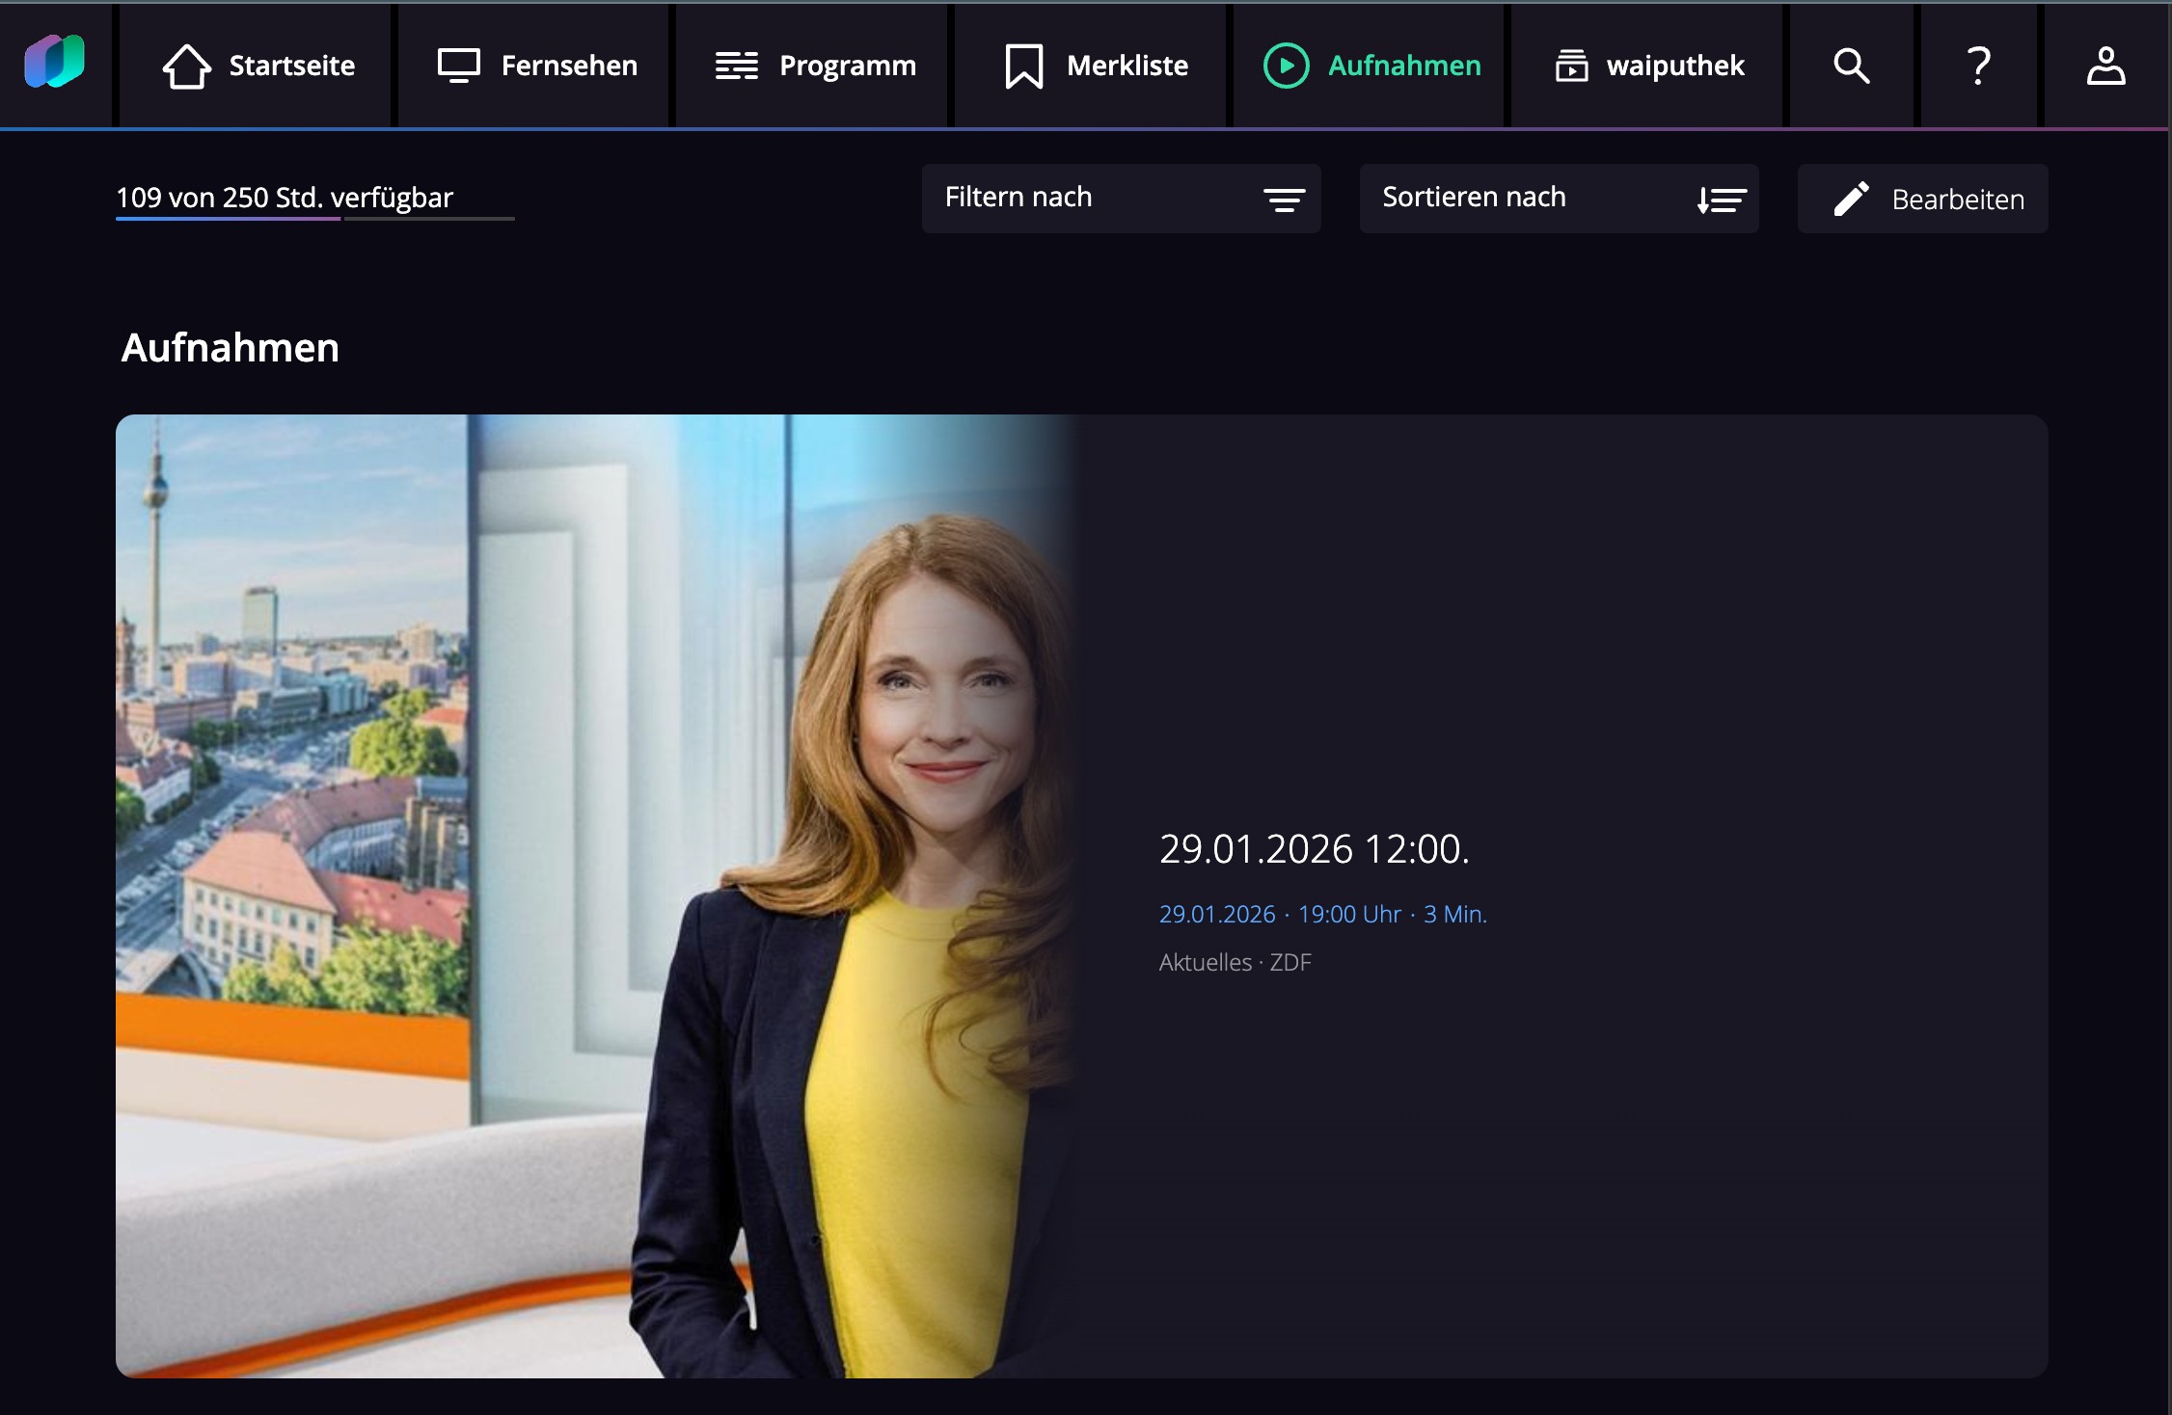
Task: Select the Fernsehen TV screen icon
Action: [x=458, y=66]
